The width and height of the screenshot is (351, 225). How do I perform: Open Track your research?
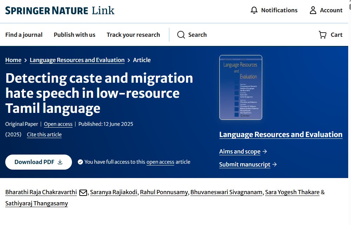pos(133,35)
